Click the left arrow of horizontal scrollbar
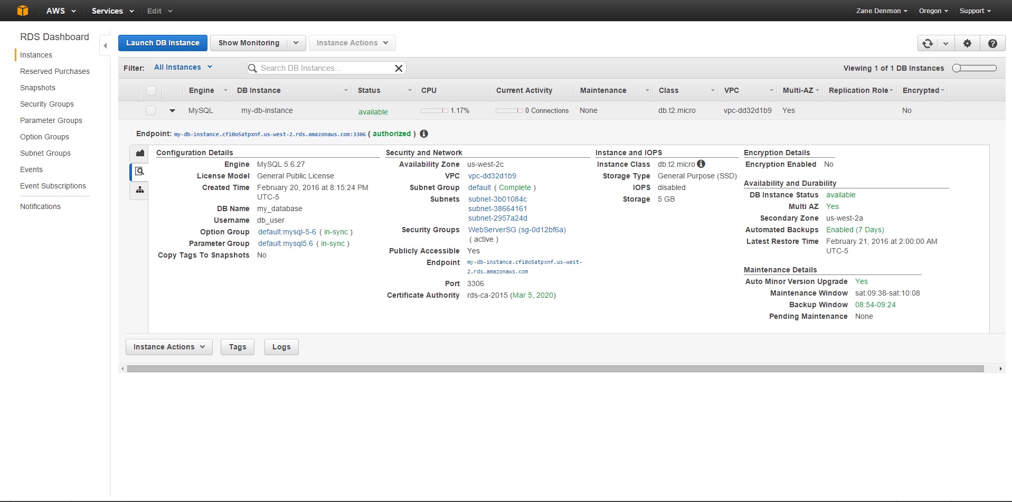1012x502 pixels. [x=122, y=368]
